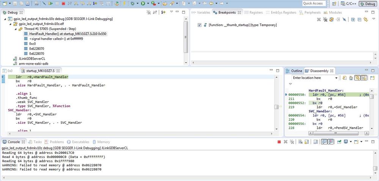This screenshot has height=181, width=379.
Task: Select the signal handler called stack frame
Action: click(53, 39)
